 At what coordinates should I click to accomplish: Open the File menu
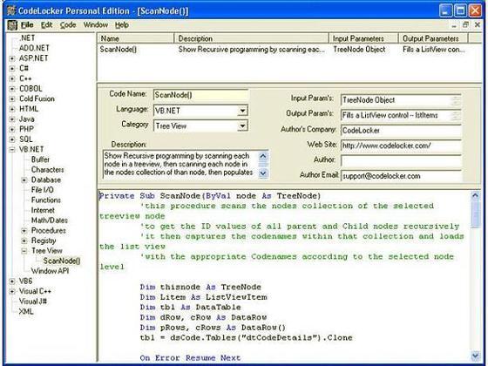[27, 25]
